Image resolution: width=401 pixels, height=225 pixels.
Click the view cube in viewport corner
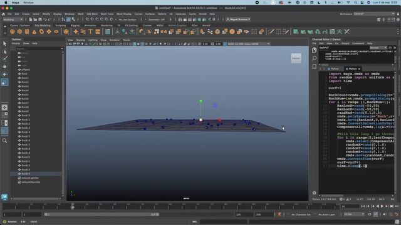pyautogui.click(x=296, y=58)
